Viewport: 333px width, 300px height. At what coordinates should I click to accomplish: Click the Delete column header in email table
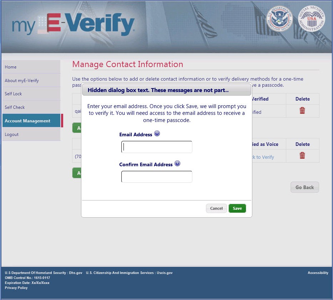pyautogui.click(x=302, y=99)
